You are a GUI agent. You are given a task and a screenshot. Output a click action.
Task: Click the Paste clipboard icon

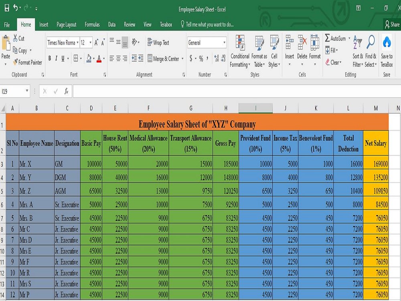(6, 43)
